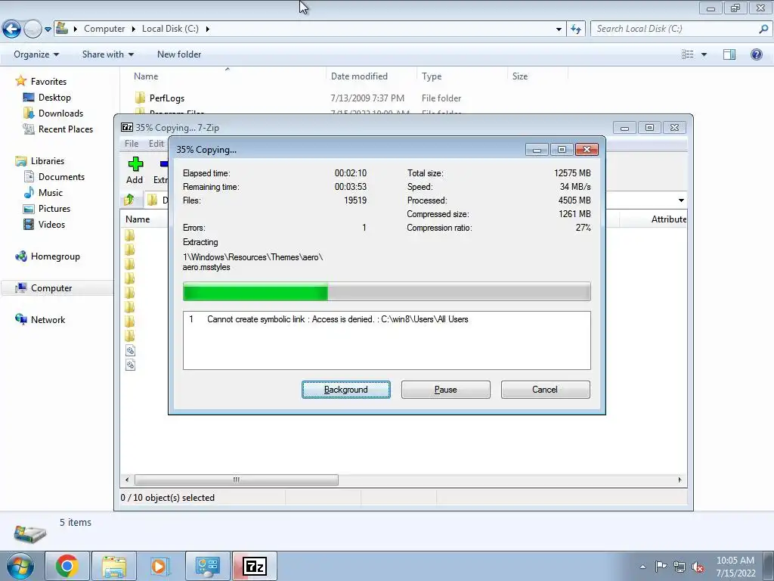Select Videos library
Image resolution: width=774 pixels, height=581 pixels.
pyautogui.click(x=51, y=224)
